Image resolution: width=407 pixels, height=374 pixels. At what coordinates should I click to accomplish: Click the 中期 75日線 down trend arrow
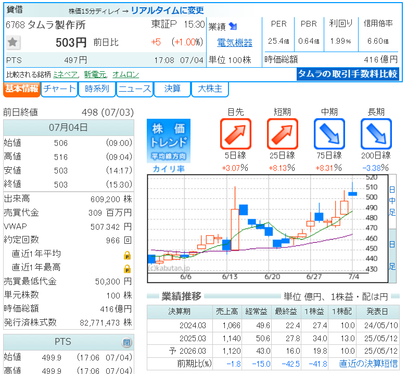point(329,134)
